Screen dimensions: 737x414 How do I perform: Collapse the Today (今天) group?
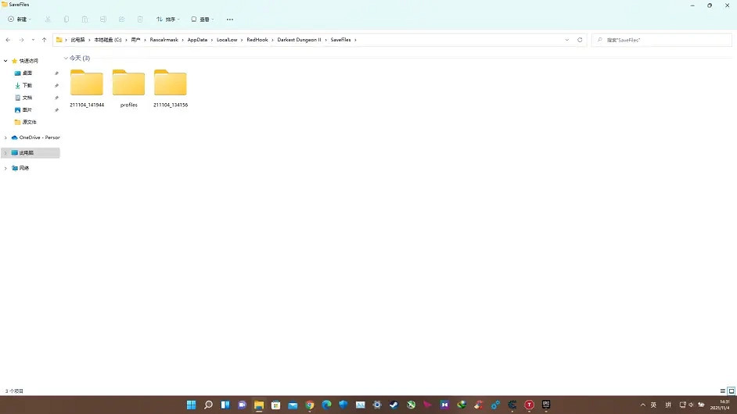click(x=66, y=59)
